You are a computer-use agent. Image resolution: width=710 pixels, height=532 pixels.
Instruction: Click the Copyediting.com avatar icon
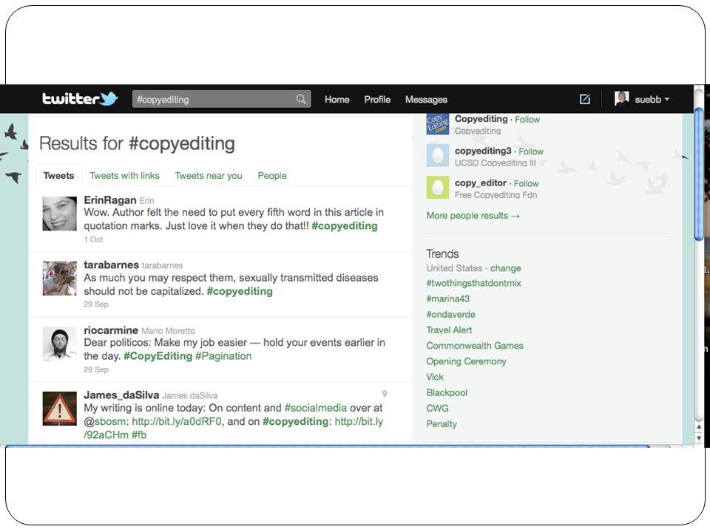click(437, 124)
